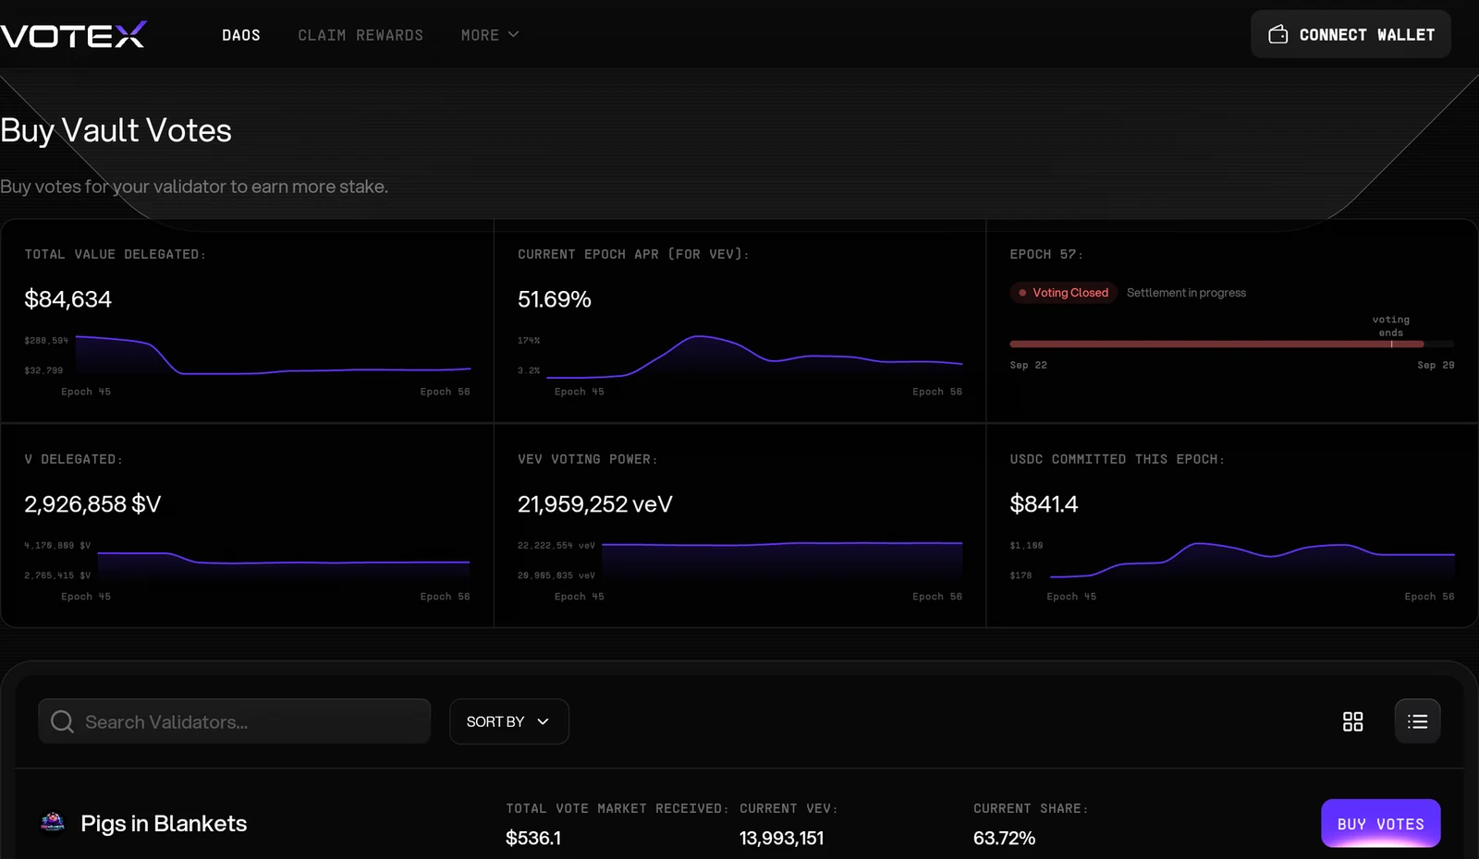Viewport: 1479px width, 859px height.
Task: Open the Claim Rewards page
Action: [361, 35]
